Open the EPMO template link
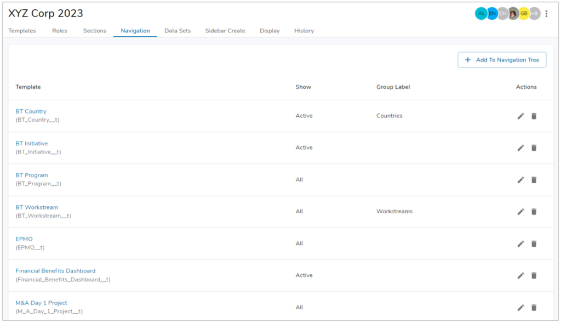The height and width of the screenshot is (323, 561). pyautogui.click(x=25, y=239)
